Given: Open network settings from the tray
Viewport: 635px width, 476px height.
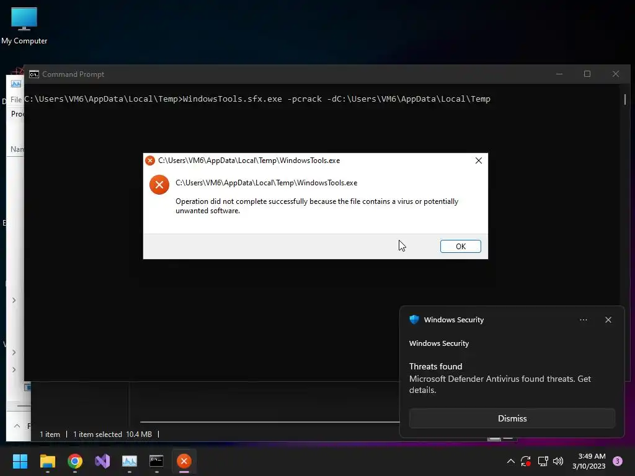Looking at the screenshot, I should pyautogui.click(x=543, y=461).
